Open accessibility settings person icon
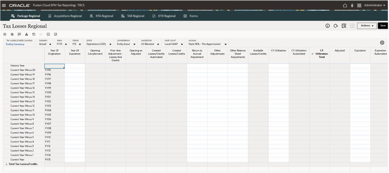 352,5
